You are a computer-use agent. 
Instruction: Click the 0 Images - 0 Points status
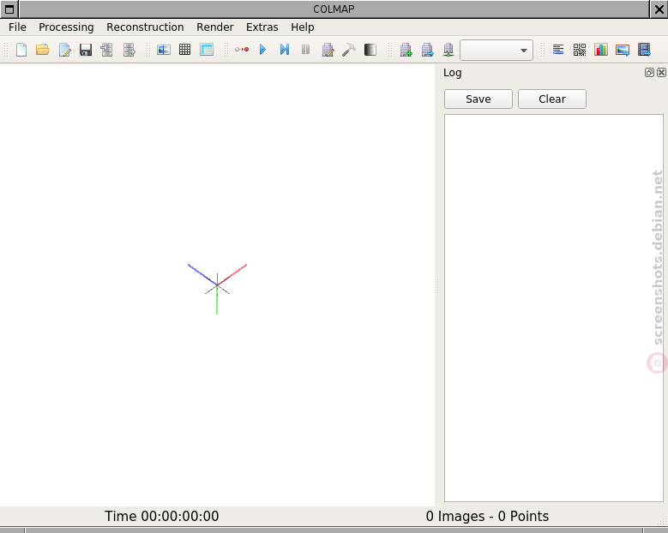coord(487,517)
